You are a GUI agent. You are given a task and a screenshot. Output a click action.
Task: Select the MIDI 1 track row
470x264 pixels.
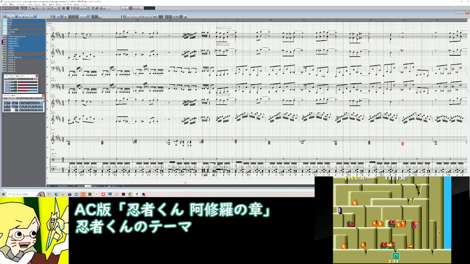(x=24, y=37)
